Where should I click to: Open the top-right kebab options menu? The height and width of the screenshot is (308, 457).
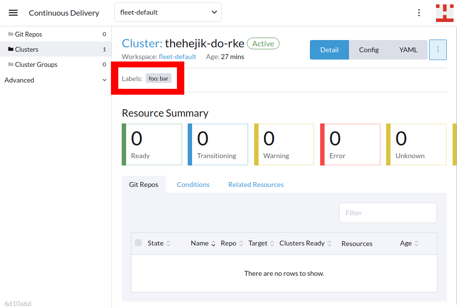pos(419,13)
